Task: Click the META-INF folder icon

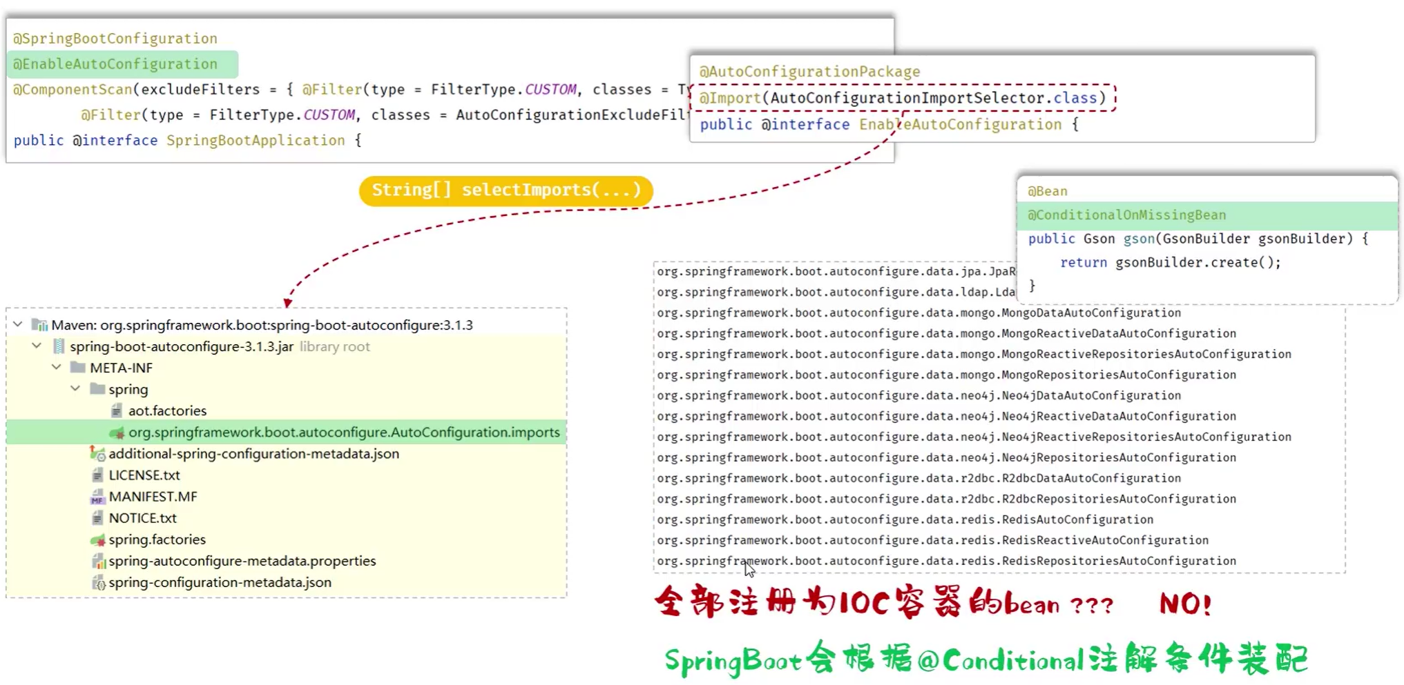Action: (x=78, y=367)
